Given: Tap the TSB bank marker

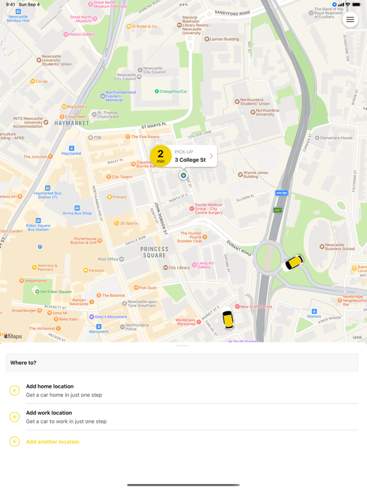Looking at the screenshot, I should [90, 138].
